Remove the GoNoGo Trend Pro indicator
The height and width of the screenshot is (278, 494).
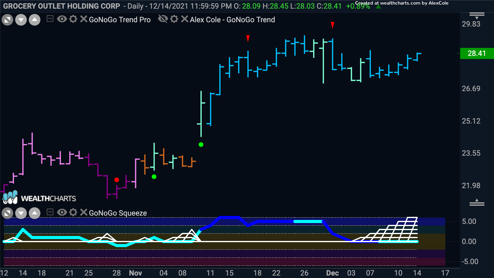83,19
